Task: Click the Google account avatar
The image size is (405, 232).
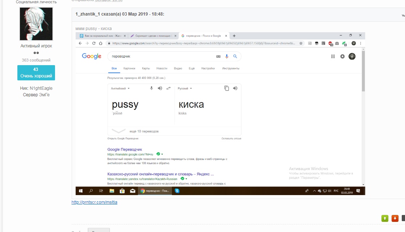Action: pyautogui.click(x=352, y=56)
